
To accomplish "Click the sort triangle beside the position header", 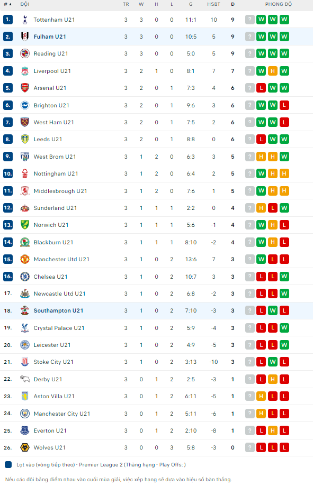I will tap(11, 4).
